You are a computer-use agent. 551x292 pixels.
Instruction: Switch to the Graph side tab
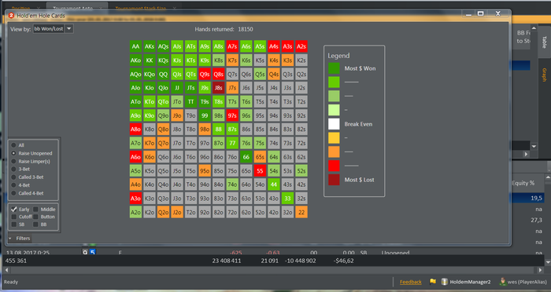pos(545,75)
